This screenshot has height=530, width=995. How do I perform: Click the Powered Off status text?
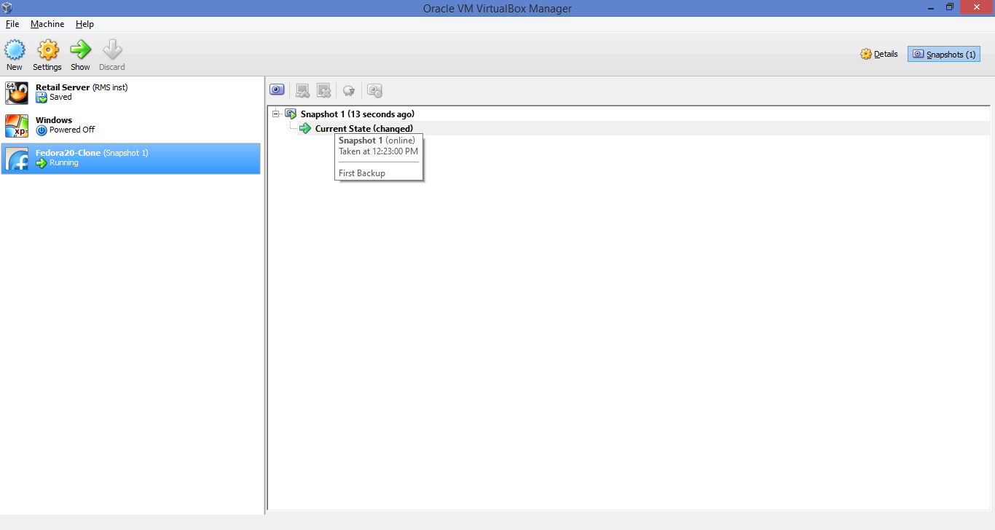72,130
